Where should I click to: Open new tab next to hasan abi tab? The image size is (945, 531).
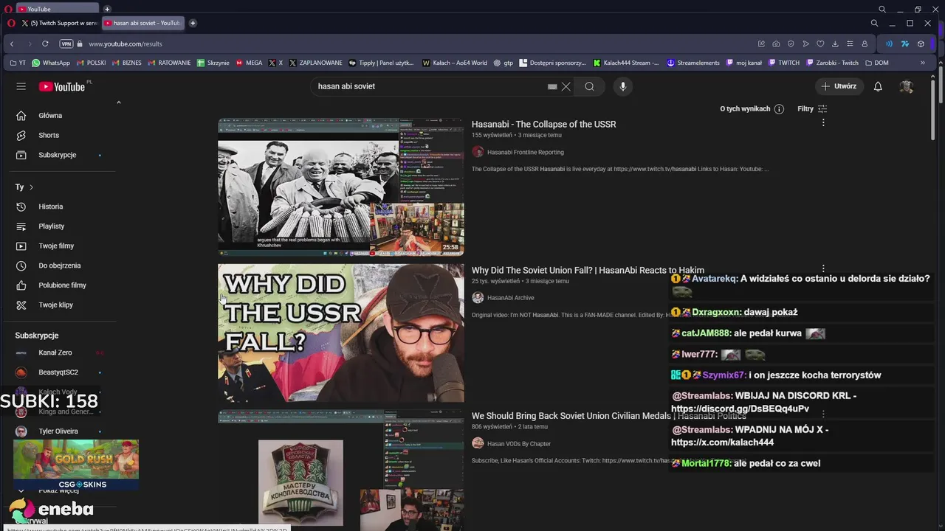click(x=193, y=23)
